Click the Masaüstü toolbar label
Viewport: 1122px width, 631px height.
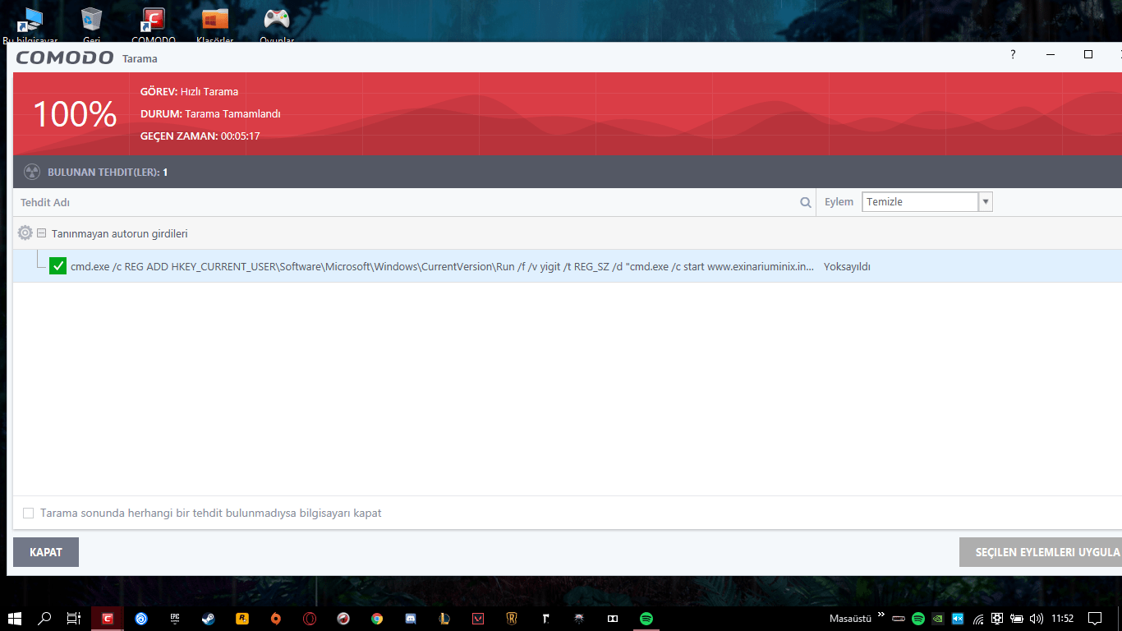[850, 619]
